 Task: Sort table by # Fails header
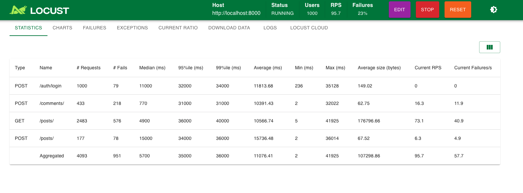(x=120, y=68)
